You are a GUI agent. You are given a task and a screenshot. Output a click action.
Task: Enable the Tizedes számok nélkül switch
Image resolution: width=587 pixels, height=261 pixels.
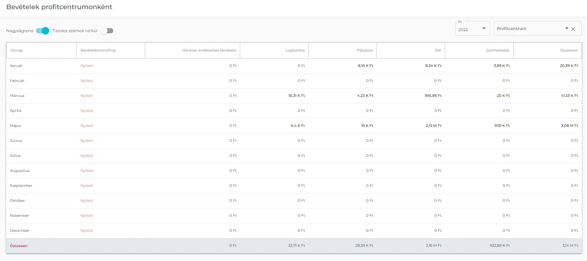(x=107, y=31)
